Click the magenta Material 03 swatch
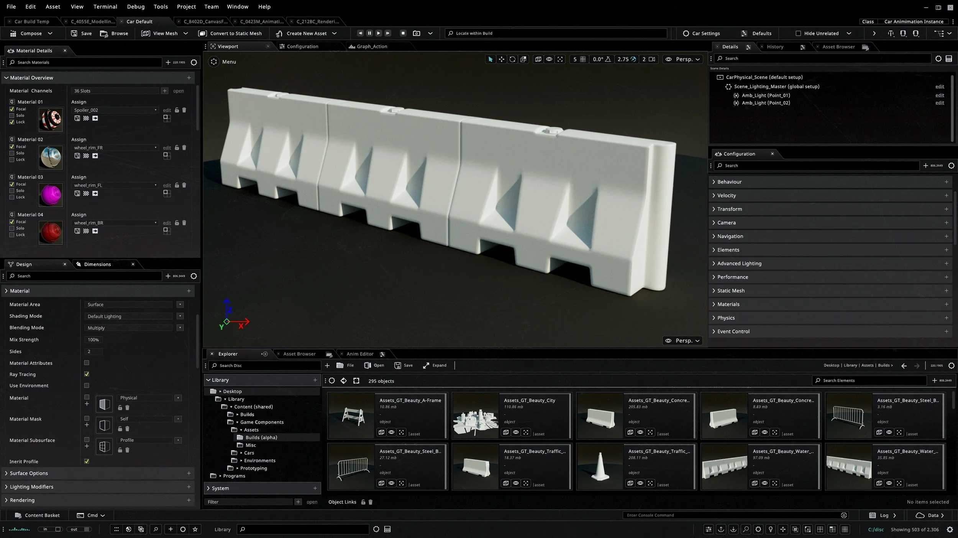The width and height of the screenshot is (958, 538). 51,195
